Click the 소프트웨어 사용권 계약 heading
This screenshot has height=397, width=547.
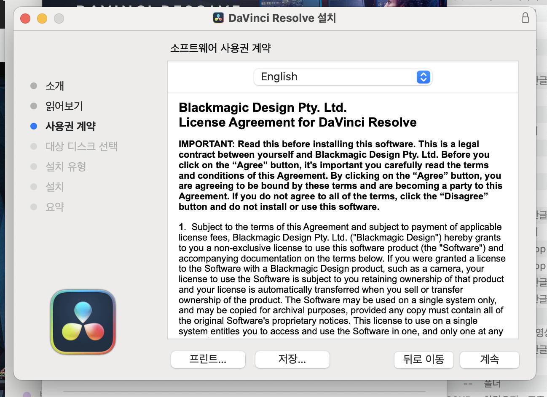click(220, 48)
